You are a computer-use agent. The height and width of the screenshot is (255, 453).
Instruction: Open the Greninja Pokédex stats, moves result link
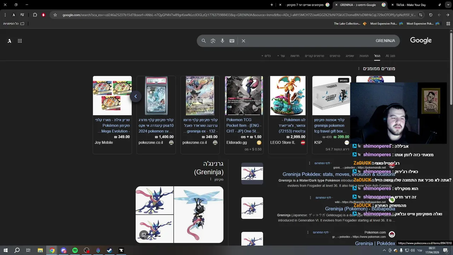pos(339,174)
